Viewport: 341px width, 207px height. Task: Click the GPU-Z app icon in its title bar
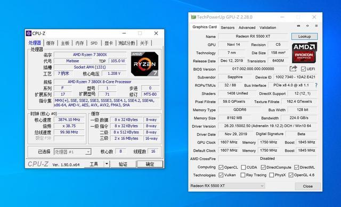(193, 17)
